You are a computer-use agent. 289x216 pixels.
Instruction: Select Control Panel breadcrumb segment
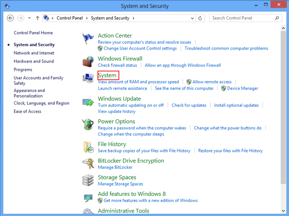point(70,18)
